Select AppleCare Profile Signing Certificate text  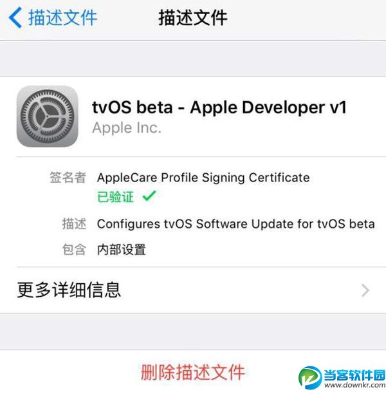coord(203,178)
